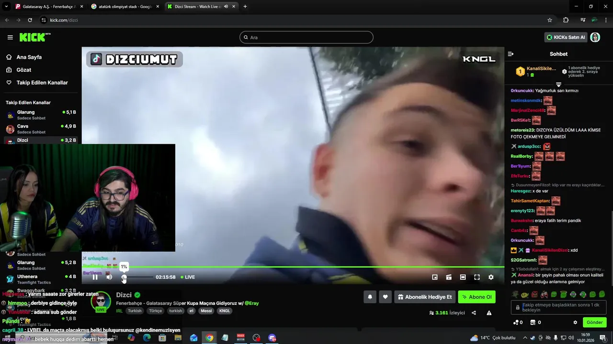Open Cavs channel in followed list
Viewport: 613px width, 344px height.
[x=41, y=129]
